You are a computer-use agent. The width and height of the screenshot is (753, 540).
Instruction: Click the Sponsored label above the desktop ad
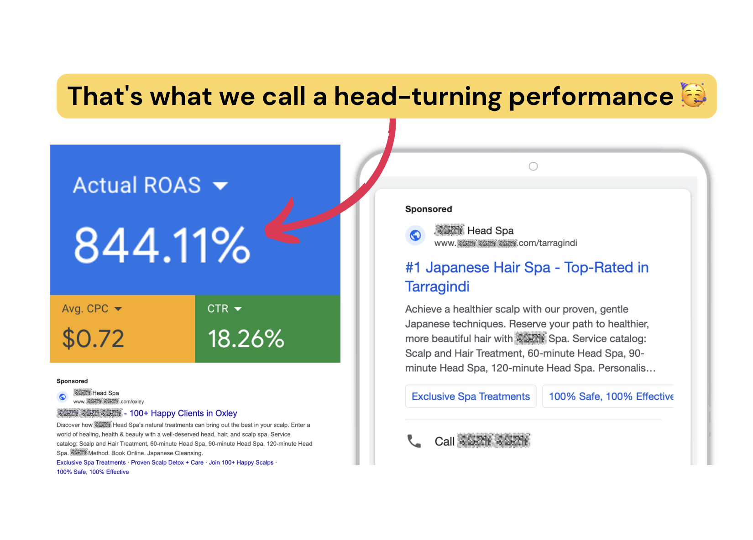coord(72,381)
